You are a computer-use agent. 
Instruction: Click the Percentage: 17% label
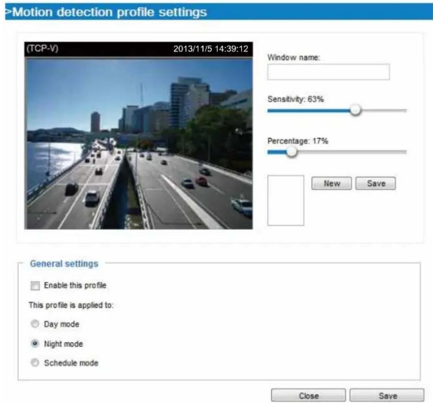[298, 141]
